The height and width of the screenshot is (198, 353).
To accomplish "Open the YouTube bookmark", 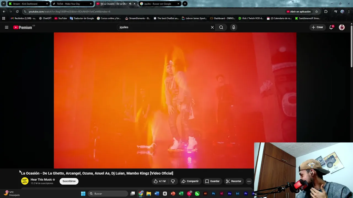I will pyautogui.click(x=61, y=18).
